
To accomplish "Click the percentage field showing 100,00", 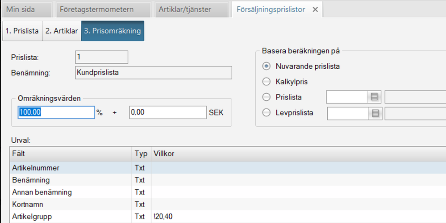I will (55, 113).
